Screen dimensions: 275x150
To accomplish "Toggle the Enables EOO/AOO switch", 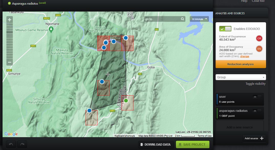I will coord(225,29).
